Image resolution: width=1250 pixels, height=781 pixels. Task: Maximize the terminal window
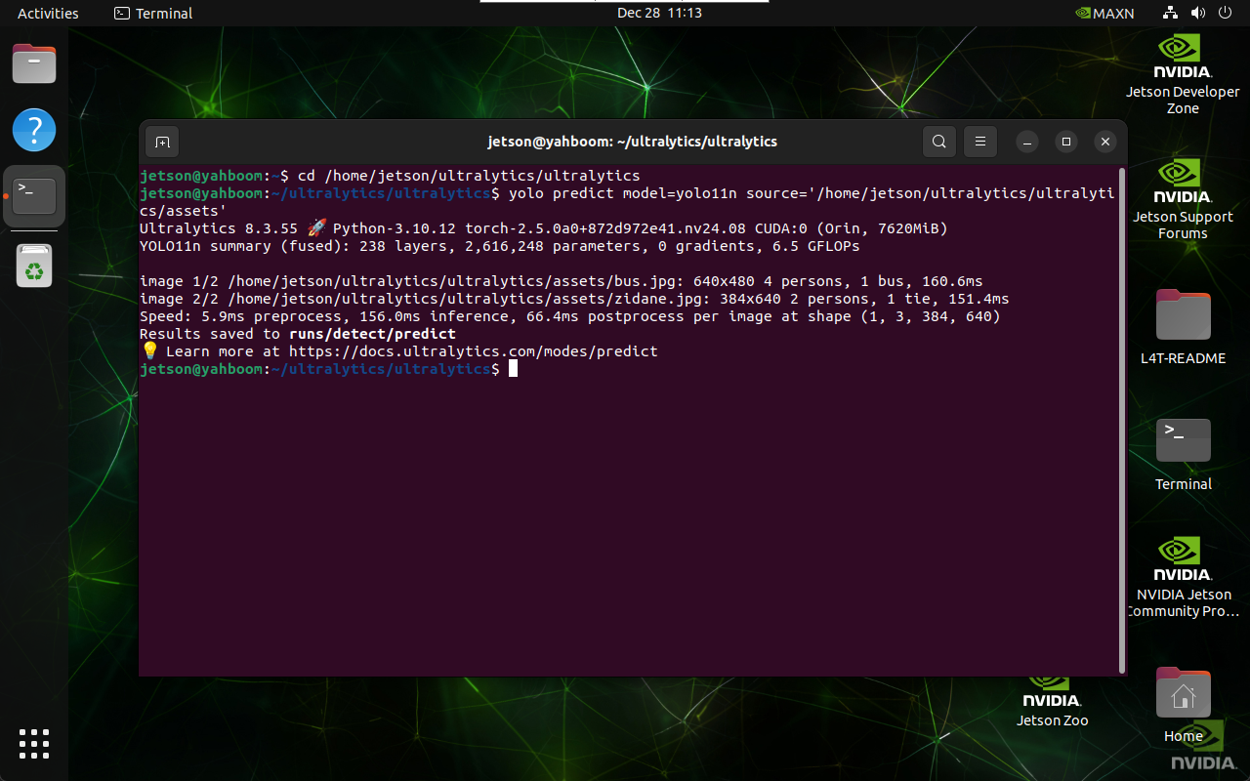pos(1066,142)
